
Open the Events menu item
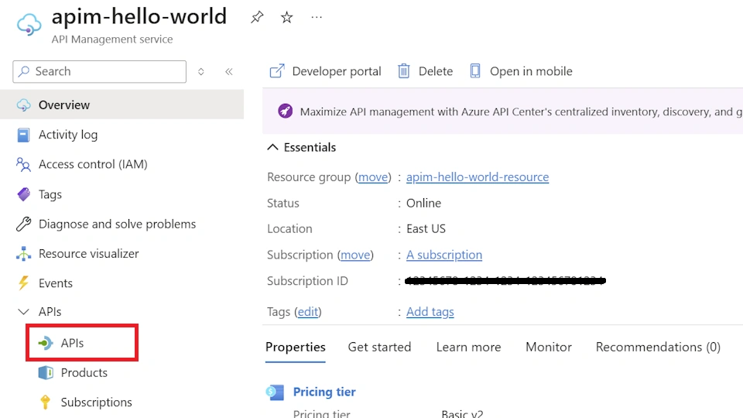click(56, 283)
